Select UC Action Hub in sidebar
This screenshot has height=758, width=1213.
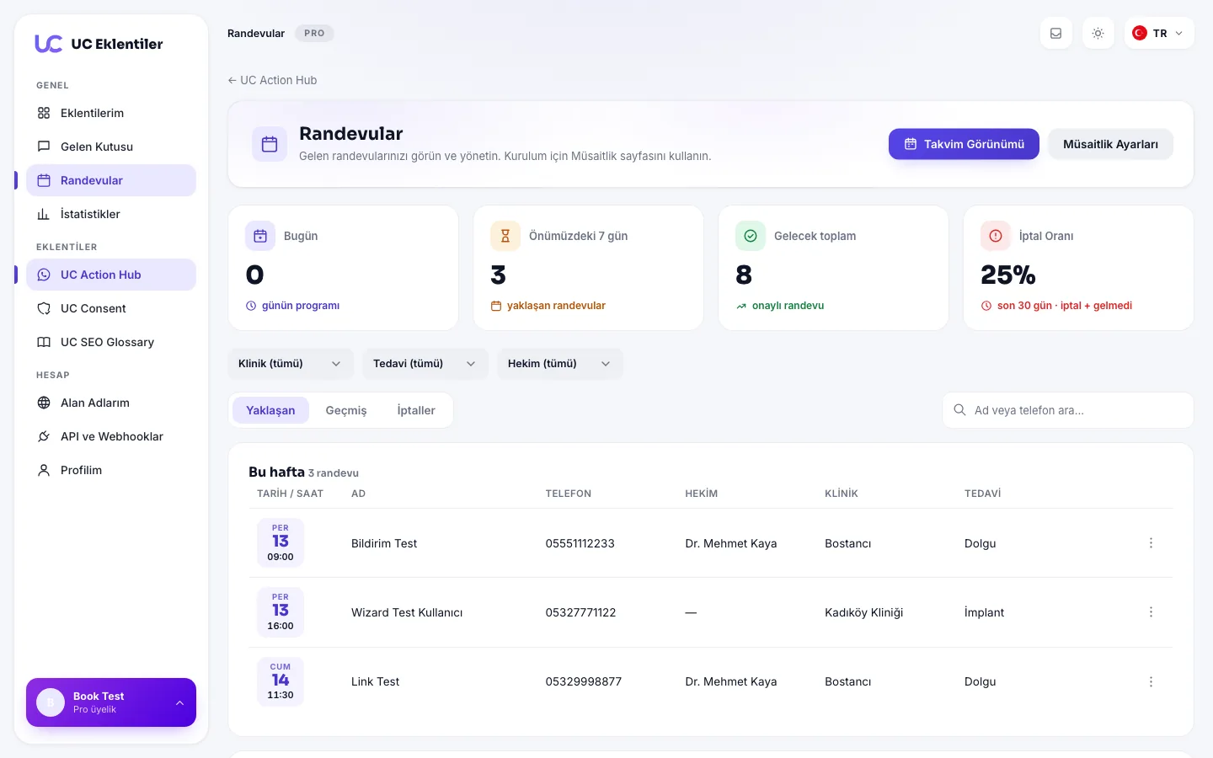click(x=111, y=275)
